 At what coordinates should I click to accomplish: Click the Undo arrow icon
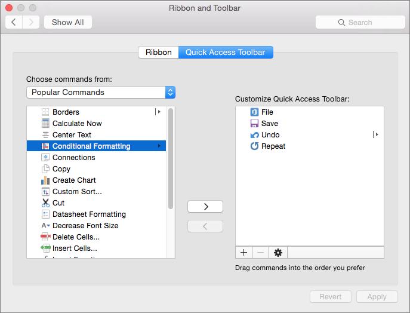point(254,135)
